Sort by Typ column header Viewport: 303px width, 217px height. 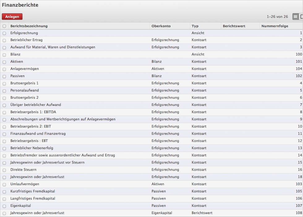tap(195, 26)
